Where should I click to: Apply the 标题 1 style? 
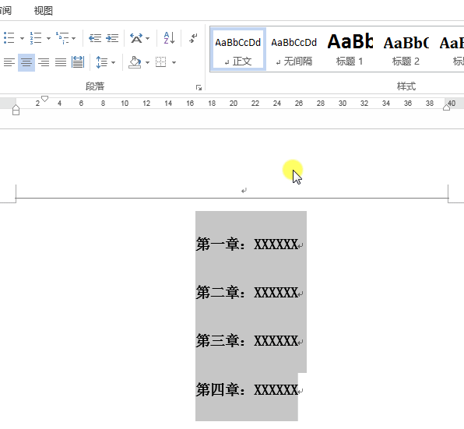(x=350, y=49)
